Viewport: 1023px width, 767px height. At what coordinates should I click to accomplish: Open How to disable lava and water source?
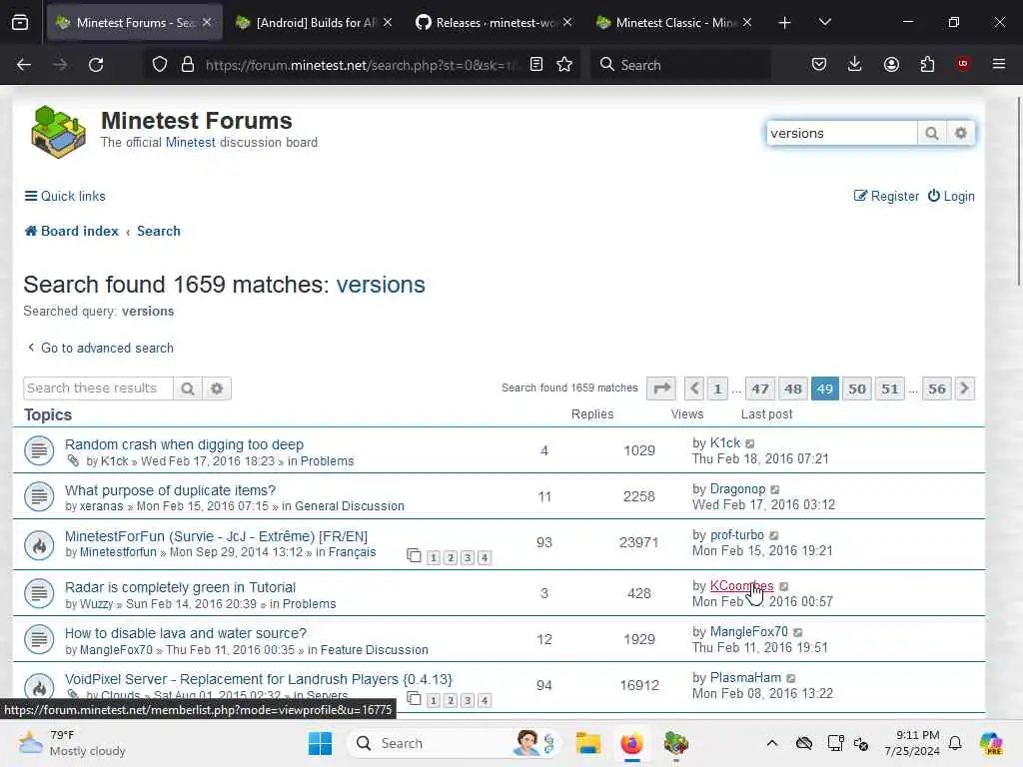click(185, 633)
